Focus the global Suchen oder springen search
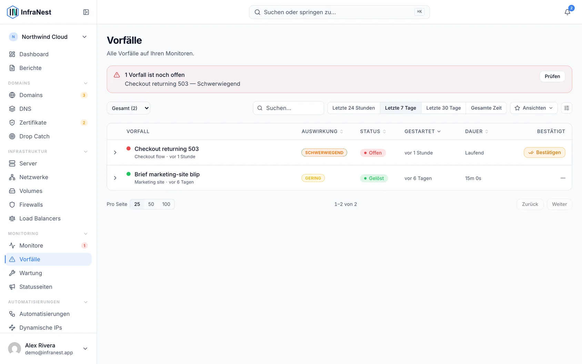This screenshot has width=582, height=364. (x=339, y=12)
